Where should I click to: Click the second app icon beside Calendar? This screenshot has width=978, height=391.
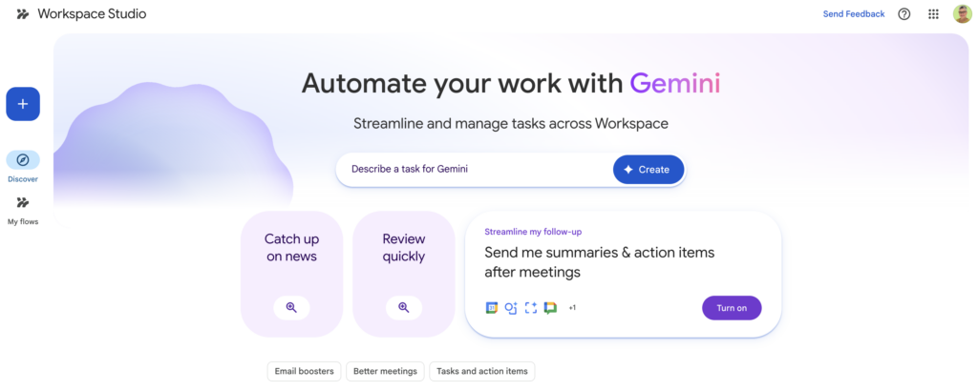(x=511, y=308)
